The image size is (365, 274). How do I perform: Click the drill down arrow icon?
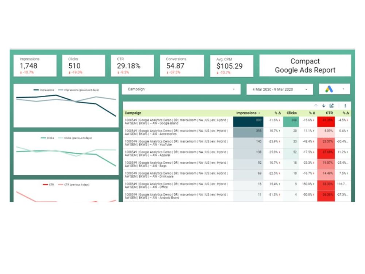point(323,106)
